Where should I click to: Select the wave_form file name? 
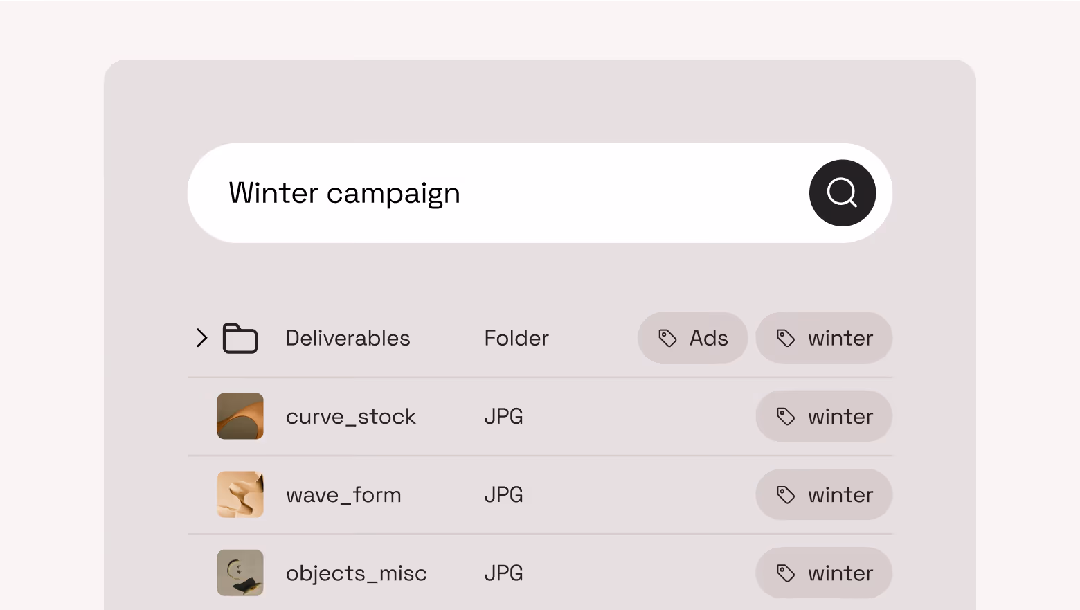(343, 495)
